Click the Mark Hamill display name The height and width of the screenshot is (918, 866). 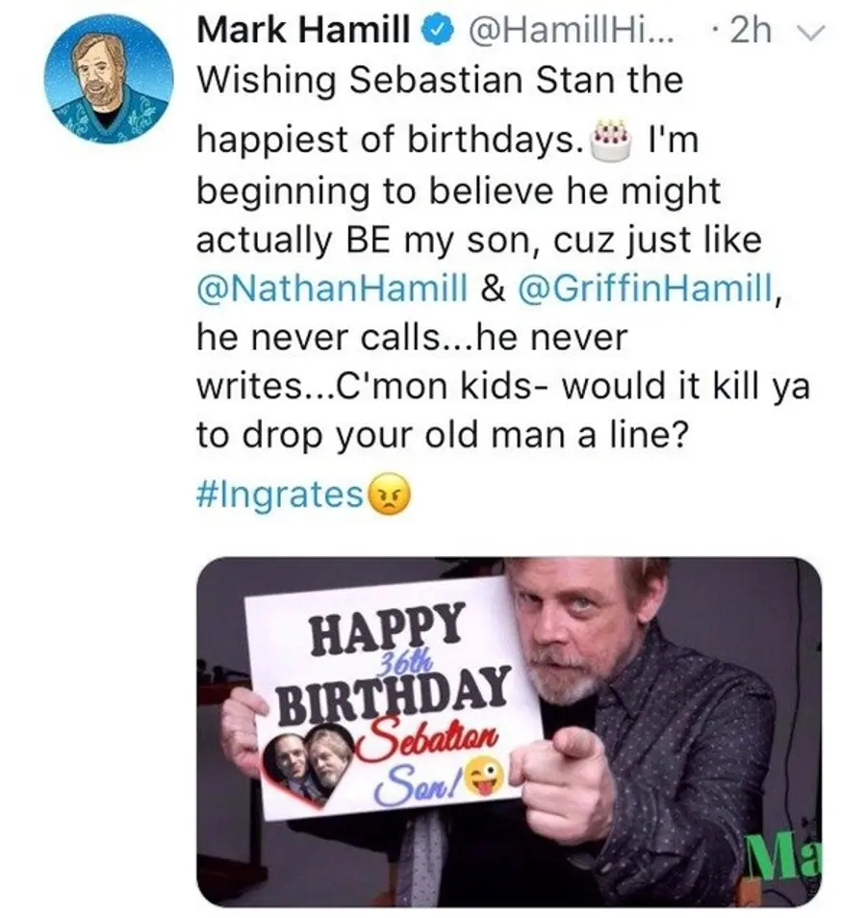303,31
